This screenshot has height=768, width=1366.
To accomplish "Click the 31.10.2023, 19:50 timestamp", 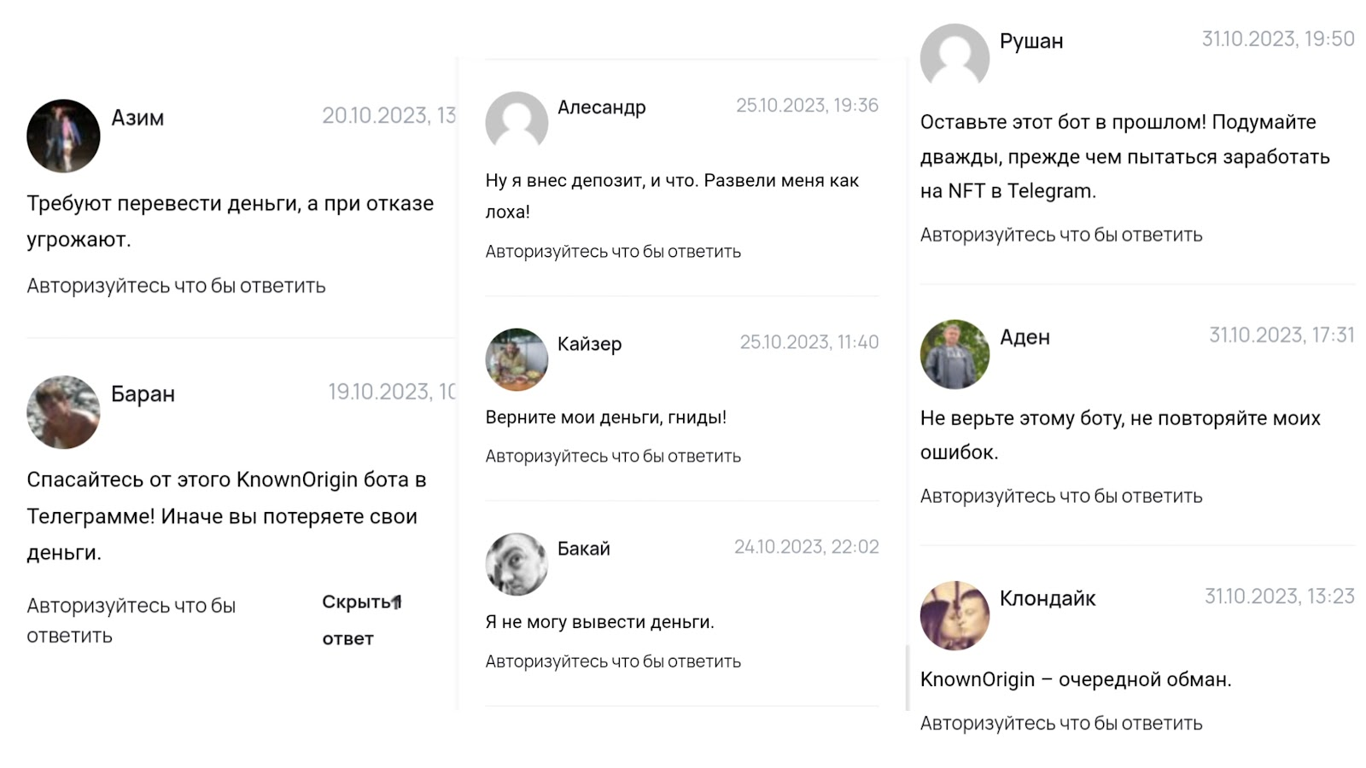I will coord(1278,39).
